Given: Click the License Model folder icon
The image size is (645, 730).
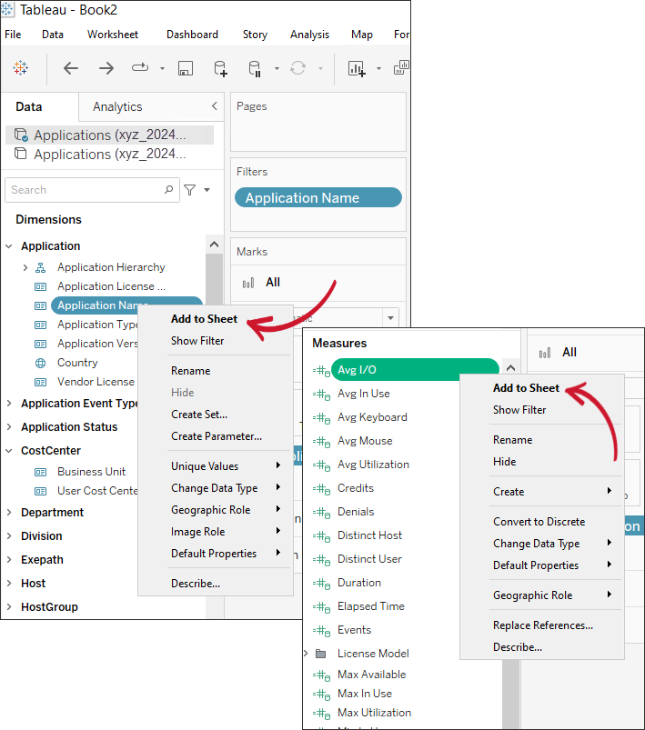Looking at the screenshot, I should pos(320,654).
